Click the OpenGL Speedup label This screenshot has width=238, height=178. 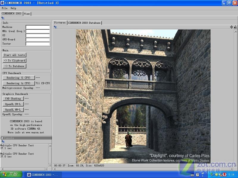tap(12, 114)
